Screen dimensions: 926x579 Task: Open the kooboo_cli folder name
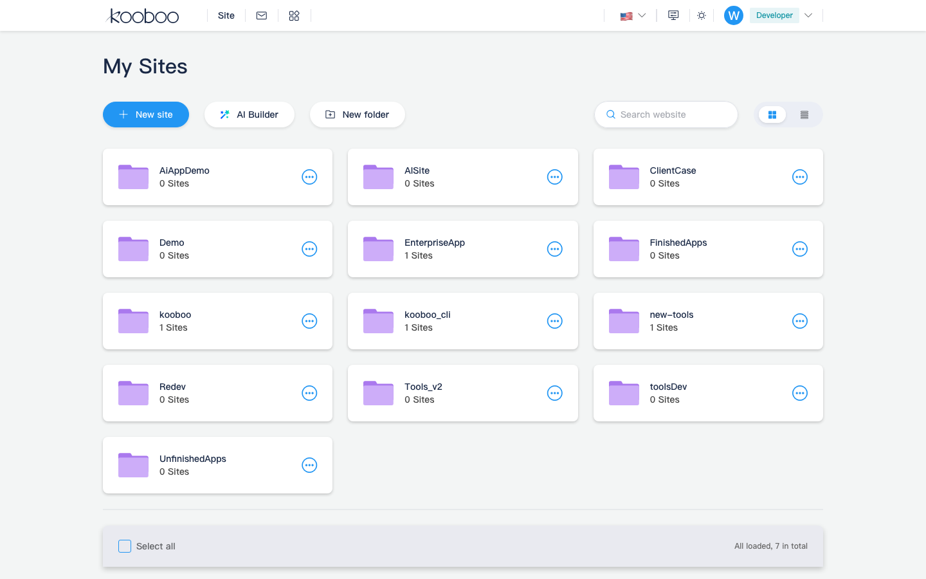428,315
